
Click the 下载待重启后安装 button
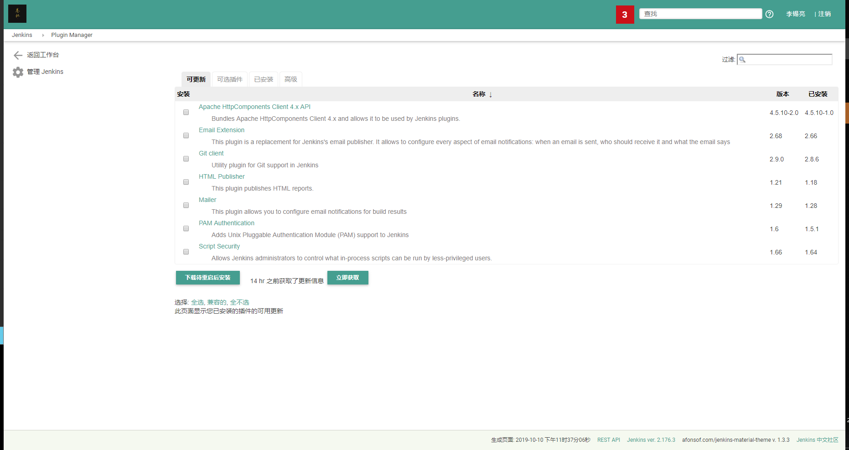tap(207, 278)
